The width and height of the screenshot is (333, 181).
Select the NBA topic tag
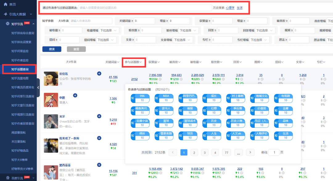pyautogui.click(x=164, y=98)
